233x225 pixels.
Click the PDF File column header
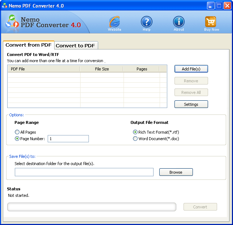click(x=44, y=69)
